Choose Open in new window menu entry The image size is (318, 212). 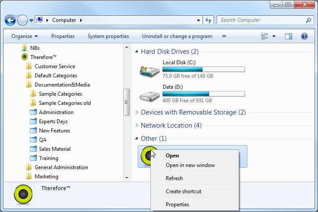(x=190, y=165)
